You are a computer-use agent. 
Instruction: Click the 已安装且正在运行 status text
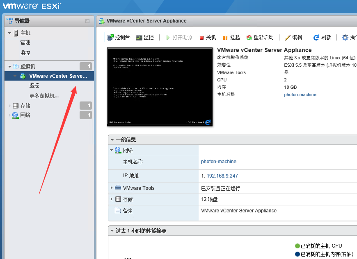pyautogui.click(x=221, y=188)
